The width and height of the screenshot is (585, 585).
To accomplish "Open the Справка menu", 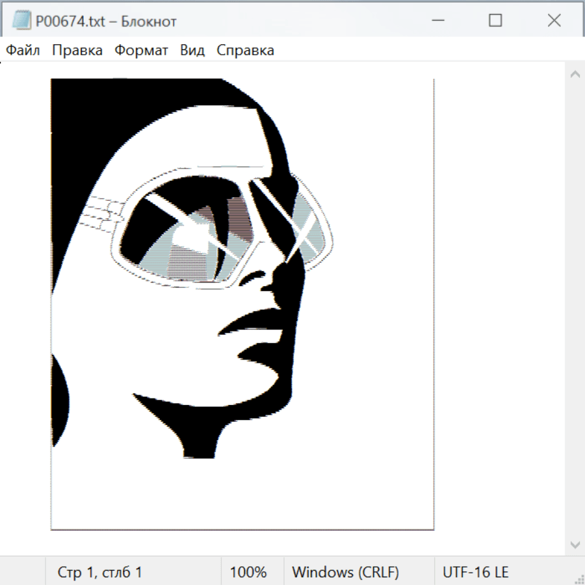I will (x=245, y=51).
